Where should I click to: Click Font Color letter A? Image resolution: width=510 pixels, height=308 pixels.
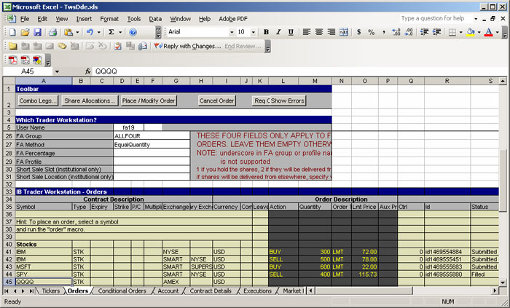click(489, 32)
